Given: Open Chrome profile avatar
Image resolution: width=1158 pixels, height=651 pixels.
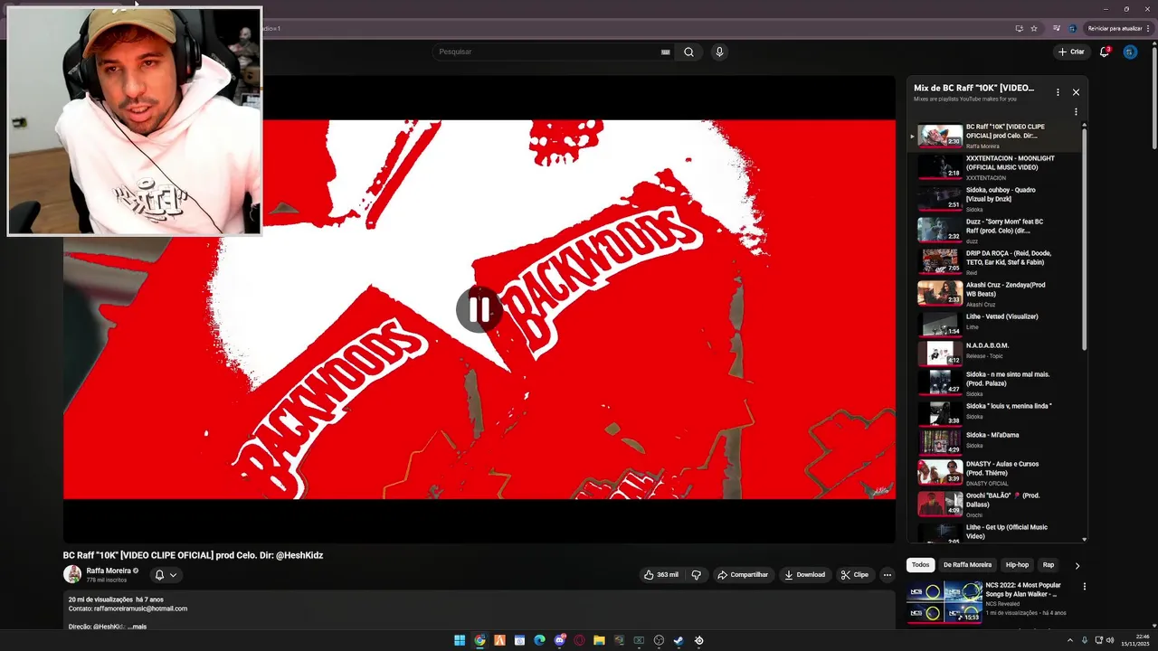Looking at the screenshot, I should [x=1072, y=28].
